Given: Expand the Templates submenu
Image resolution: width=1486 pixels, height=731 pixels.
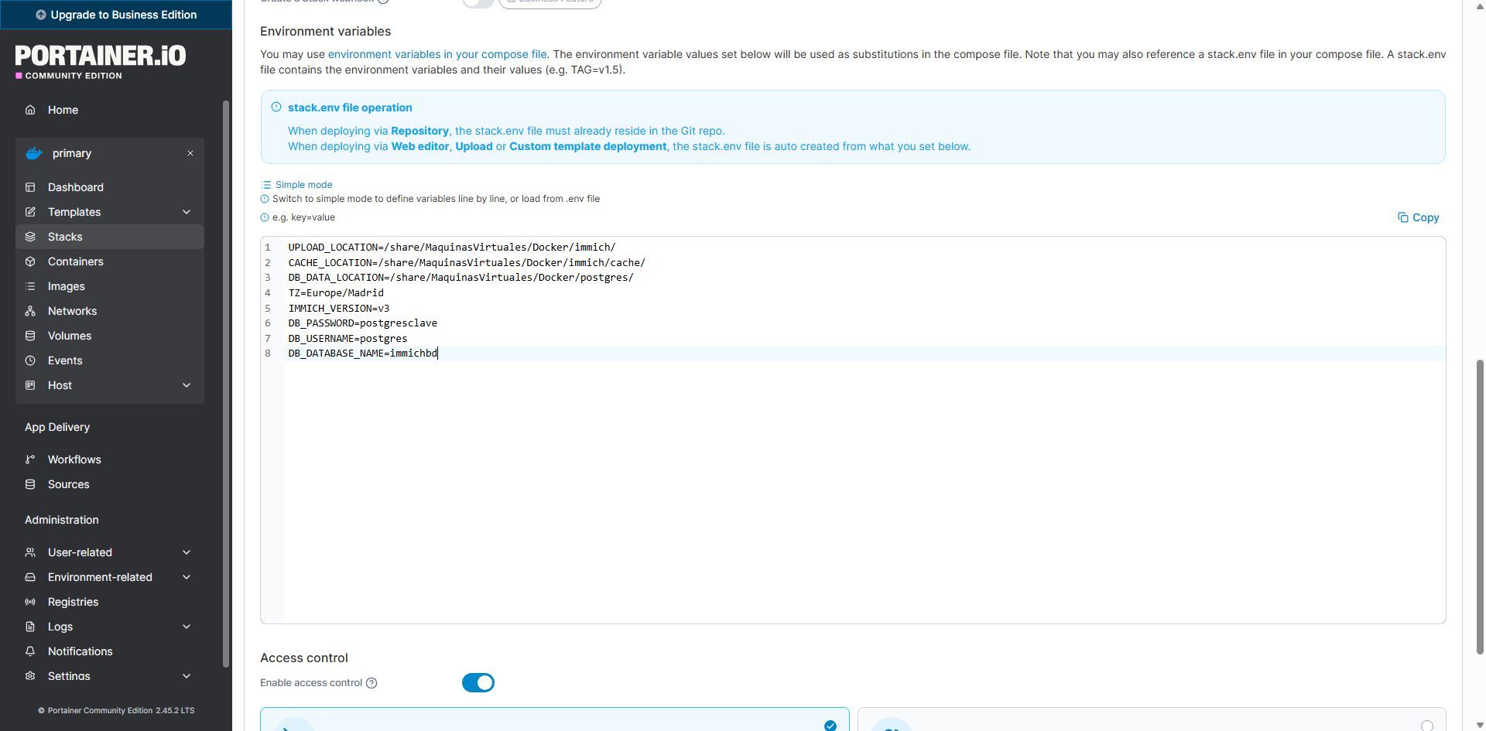Looking at the screenshot, I should click(x=187, y=212).
